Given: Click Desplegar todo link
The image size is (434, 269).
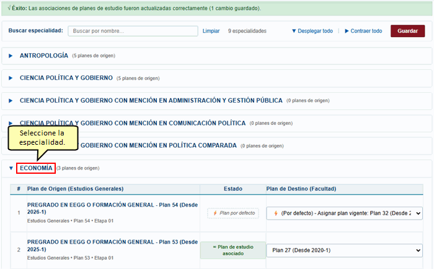Looking at the screenshot, I should coord(312,31).
